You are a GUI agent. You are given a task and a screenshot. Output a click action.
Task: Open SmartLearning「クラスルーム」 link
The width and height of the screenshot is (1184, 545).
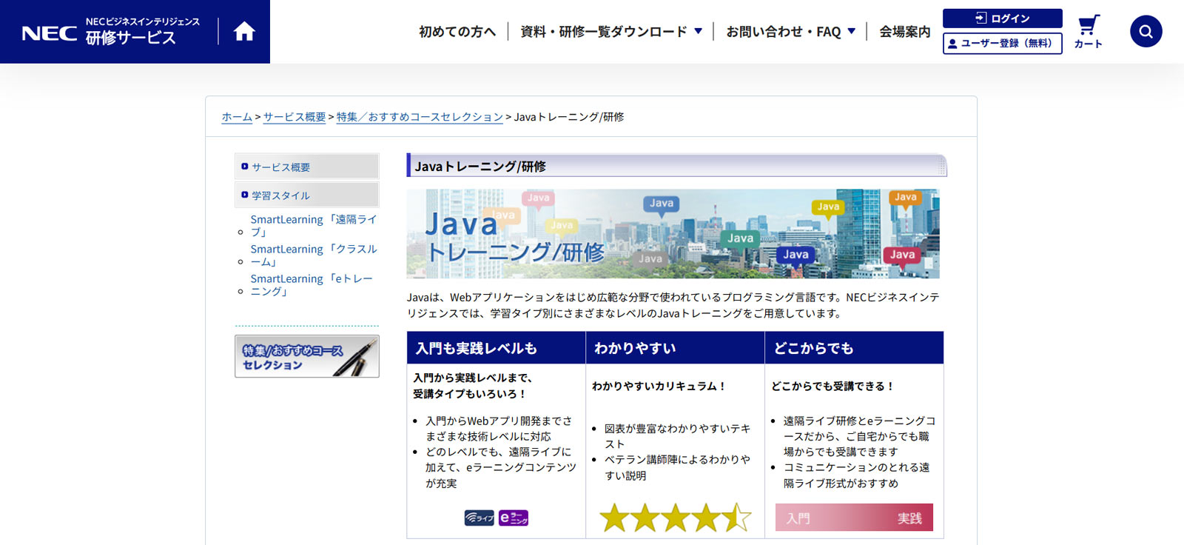(x=314, y=255)
